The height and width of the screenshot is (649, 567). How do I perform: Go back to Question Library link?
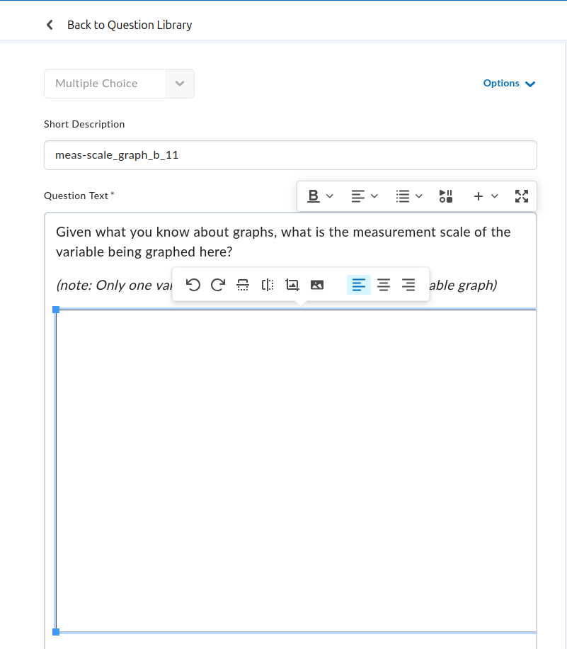tap(130, 25)
